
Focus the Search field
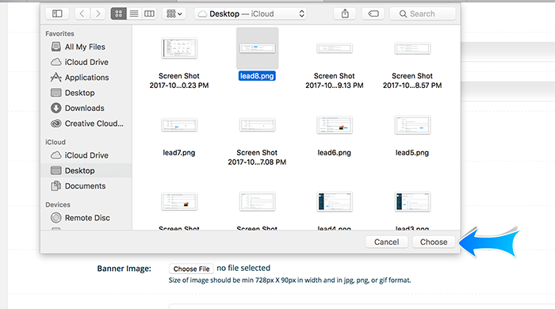pyautogui.click(x=423, y=13)
